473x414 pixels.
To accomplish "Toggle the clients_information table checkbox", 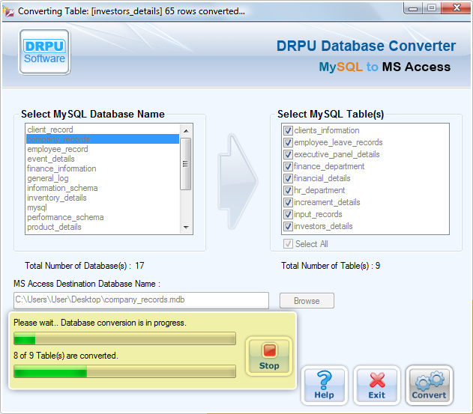I will pyautogui.click(x=288, y=130).
